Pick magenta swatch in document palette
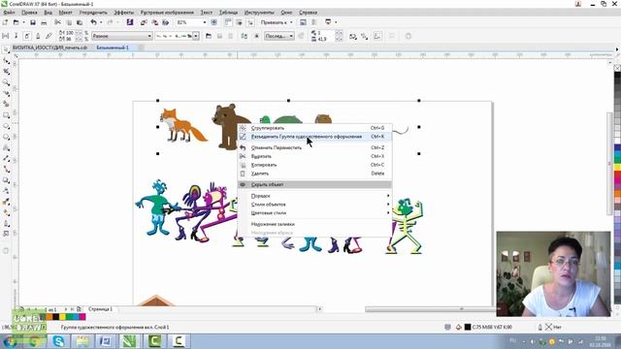The width and height of the screenshot is (621, 349). 82,317
